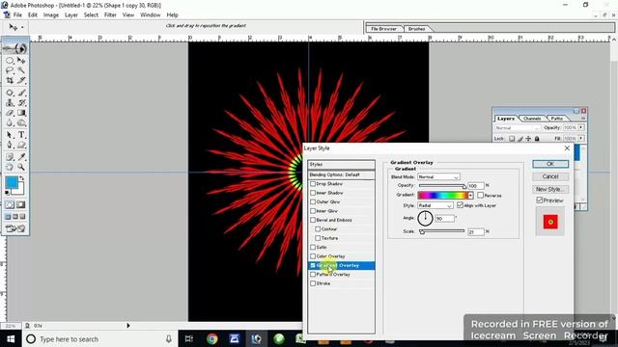Enable the Satin checkbox

[x=313, y=247]
